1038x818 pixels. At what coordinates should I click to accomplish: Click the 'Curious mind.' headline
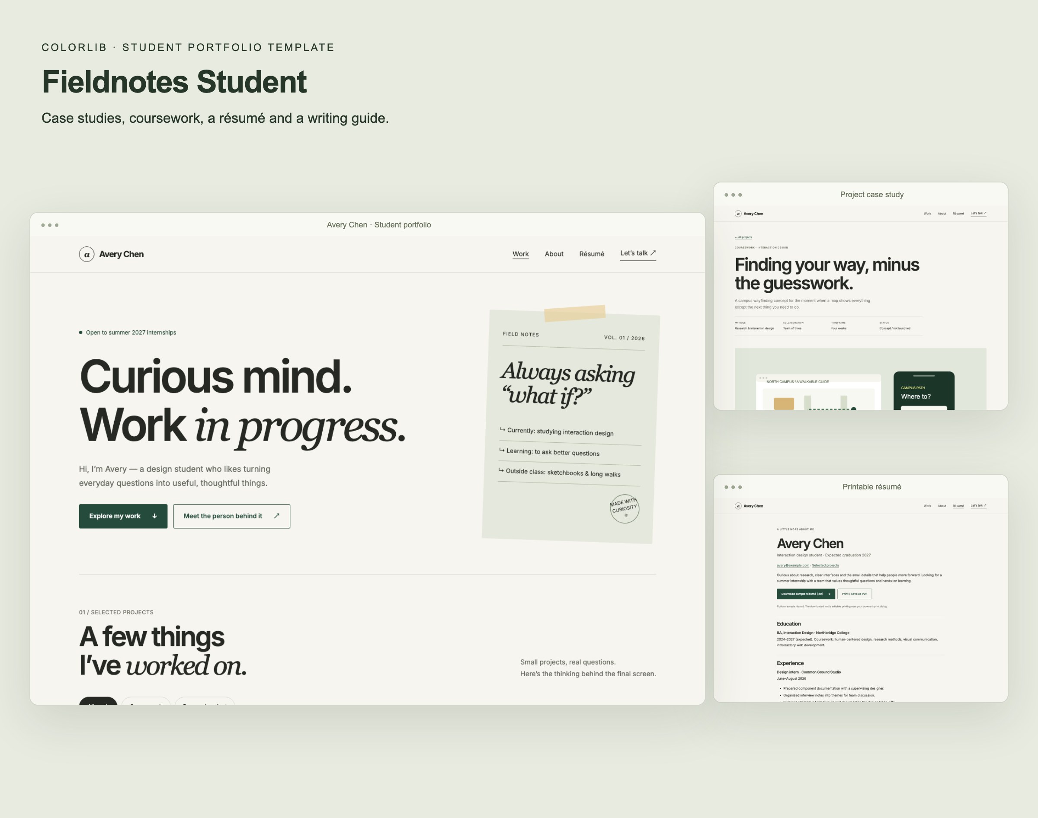pos(215,377)
